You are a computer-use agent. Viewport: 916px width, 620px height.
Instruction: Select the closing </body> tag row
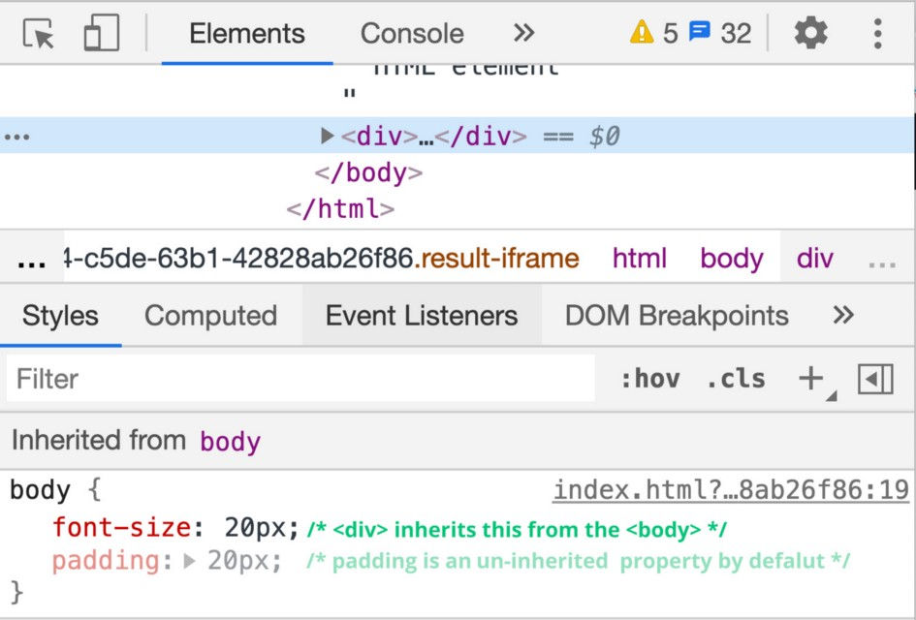point(368,172)
